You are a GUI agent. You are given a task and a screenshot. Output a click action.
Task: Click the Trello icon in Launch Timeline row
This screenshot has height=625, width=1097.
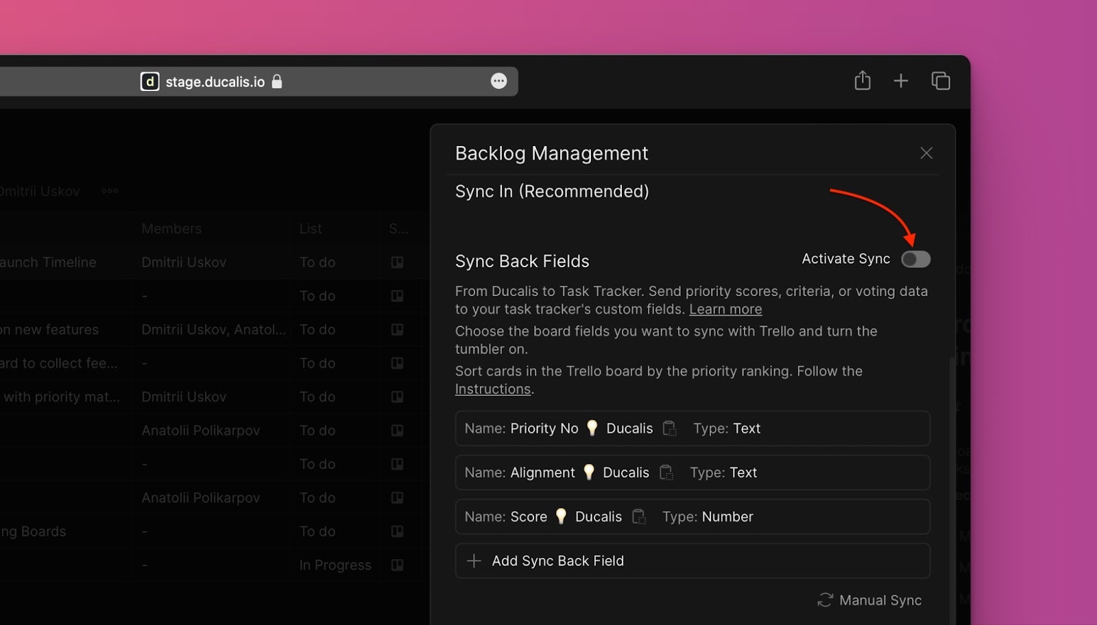(x=397, y=262)
